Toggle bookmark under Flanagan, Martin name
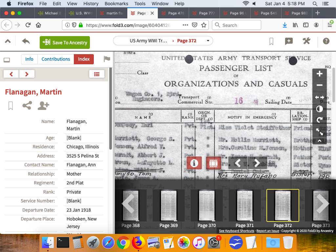336x252 pixels. click(x=10, y=105)
